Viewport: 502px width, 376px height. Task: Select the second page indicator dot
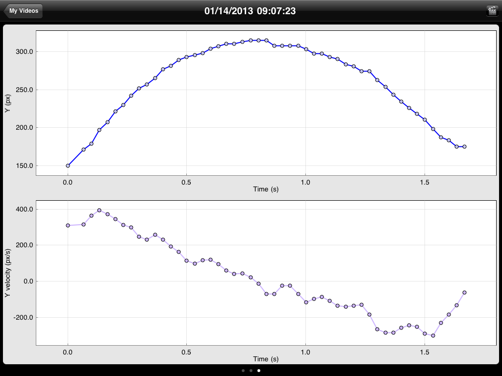(251, 371)
